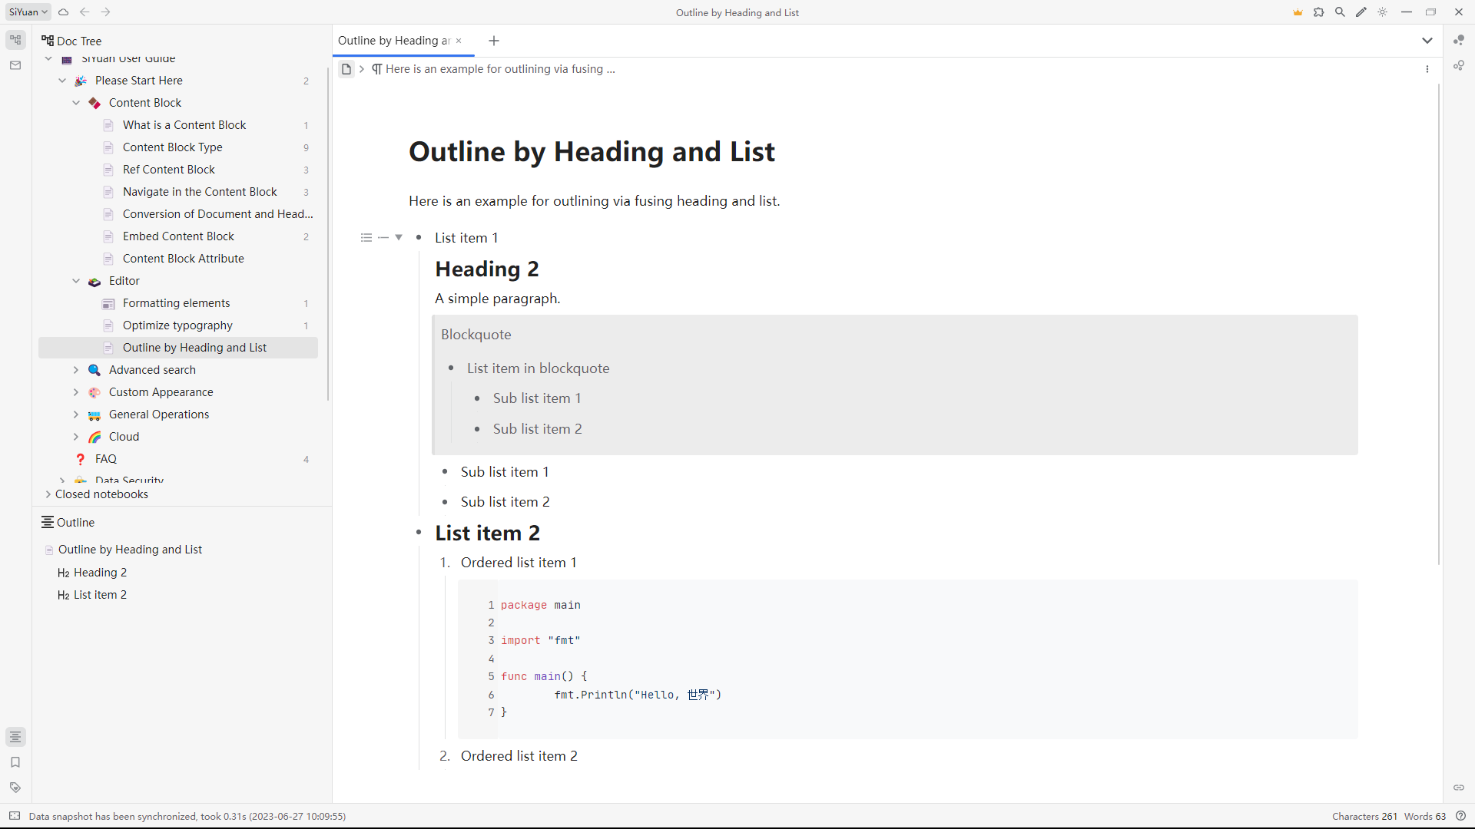Toggle the Outline panel dock icon
This screenshot has width=1475, height=829.
pos(15,737)
